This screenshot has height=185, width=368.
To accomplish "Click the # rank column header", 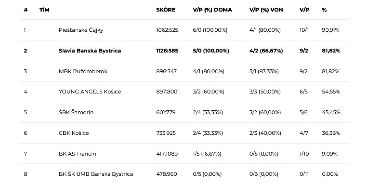I will [26, 10].
